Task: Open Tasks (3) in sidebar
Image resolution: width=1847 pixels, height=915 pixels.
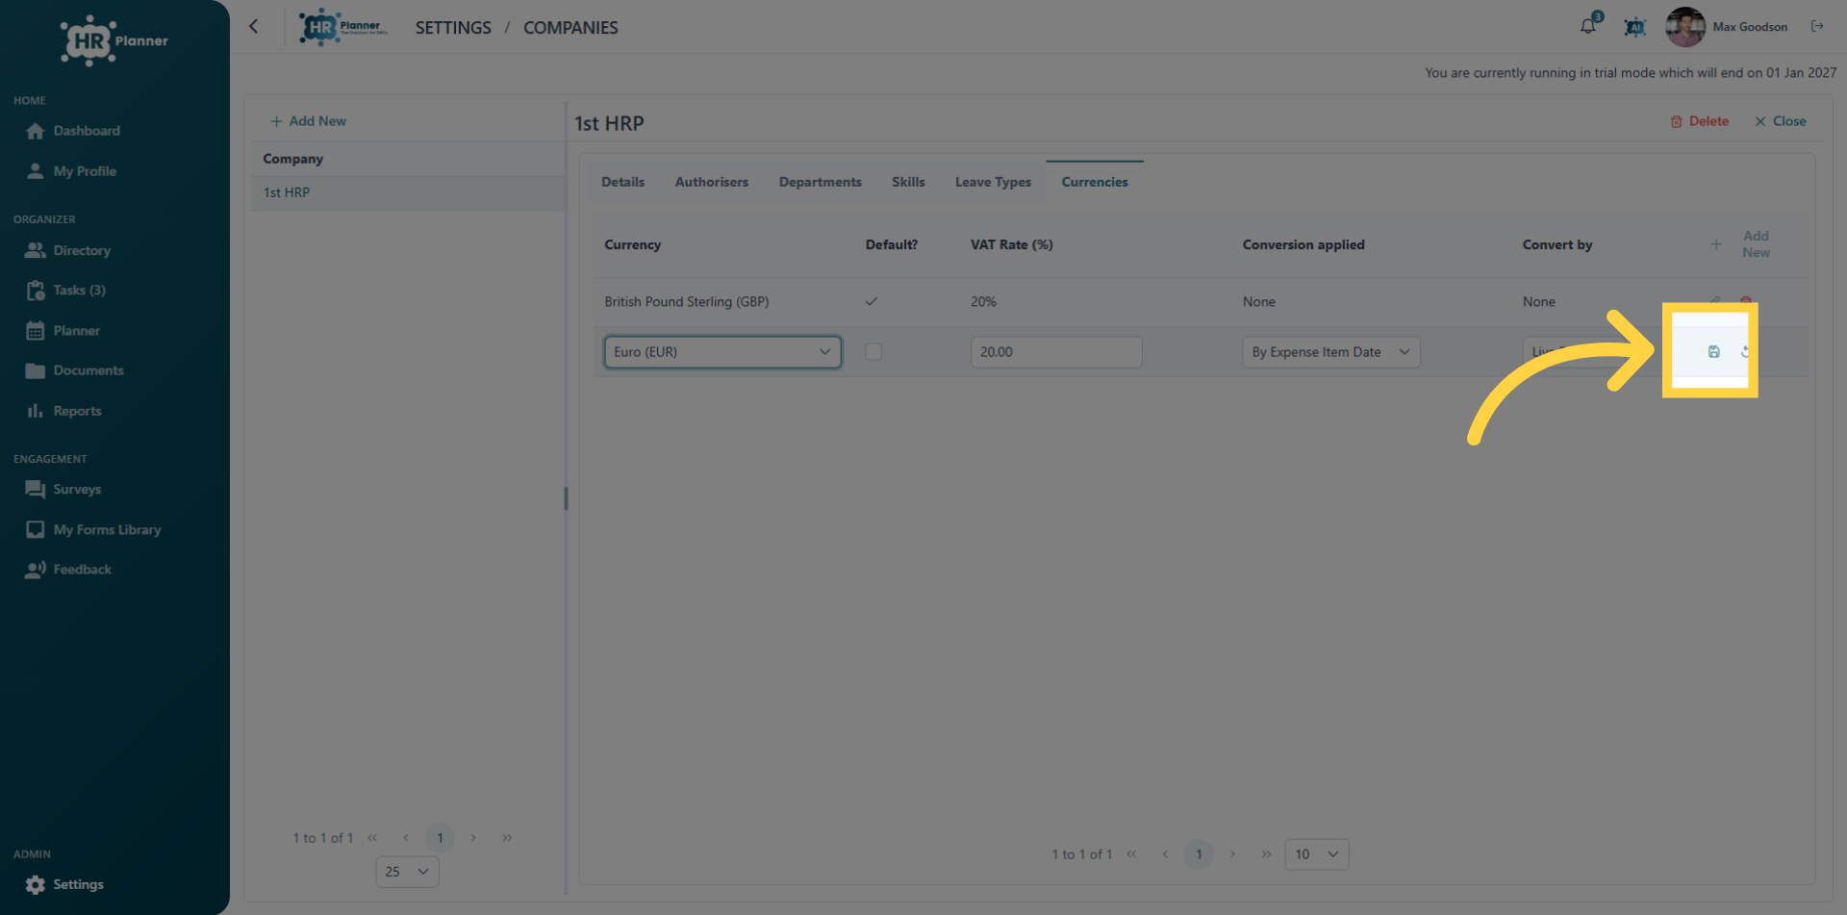Action: 79,291
